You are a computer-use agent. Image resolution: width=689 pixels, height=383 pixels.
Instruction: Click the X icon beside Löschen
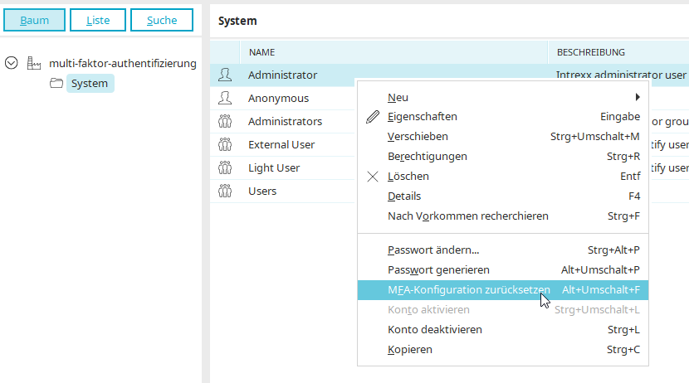[x=373, y=177]
